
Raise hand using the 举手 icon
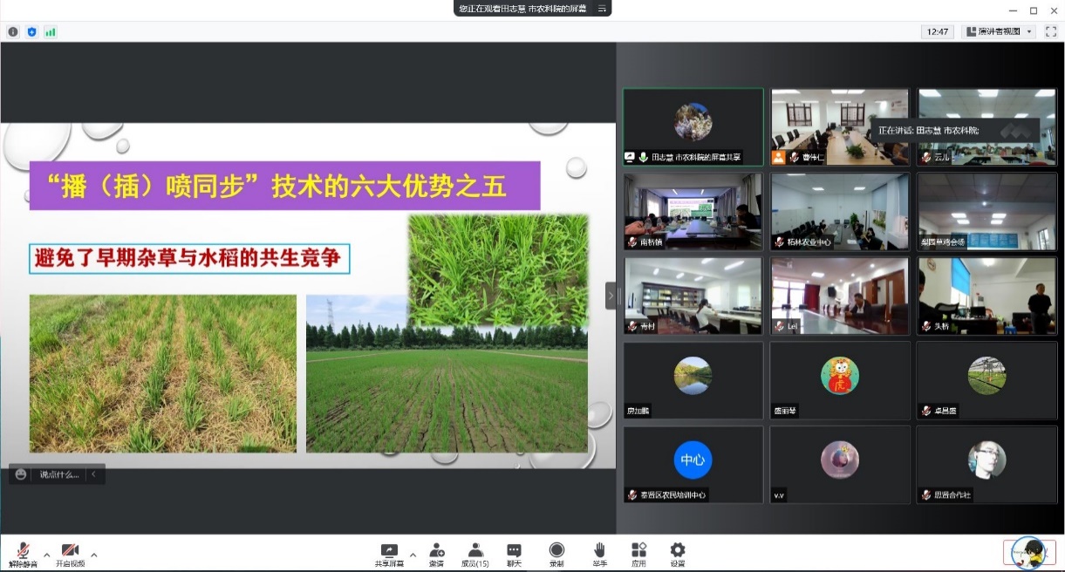tap(599, 551)
